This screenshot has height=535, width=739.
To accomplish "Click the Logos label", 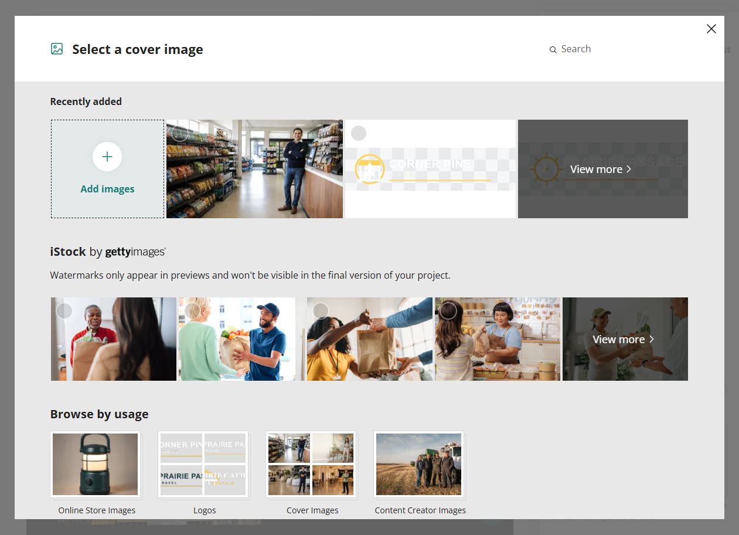I will pyautogui.click(x=205, y=510).
